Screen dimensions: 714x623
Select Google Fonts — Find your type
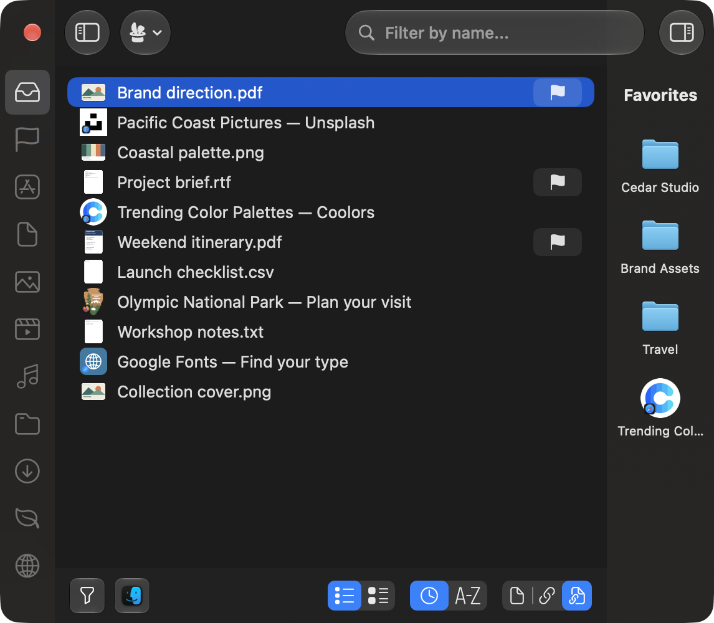click(x=331, y=361)
